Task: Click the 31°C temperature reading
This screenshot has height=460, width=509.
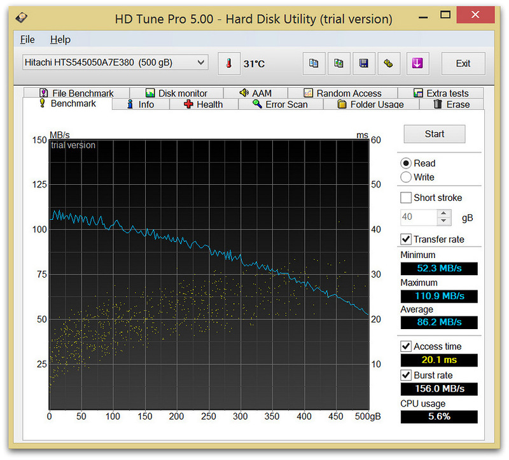Action: point(254,64)
